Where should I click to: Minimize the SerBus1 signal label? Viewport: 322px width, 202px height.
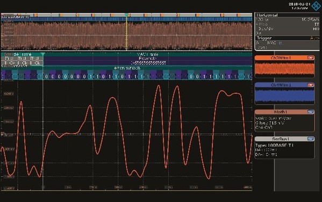point(311,139)
